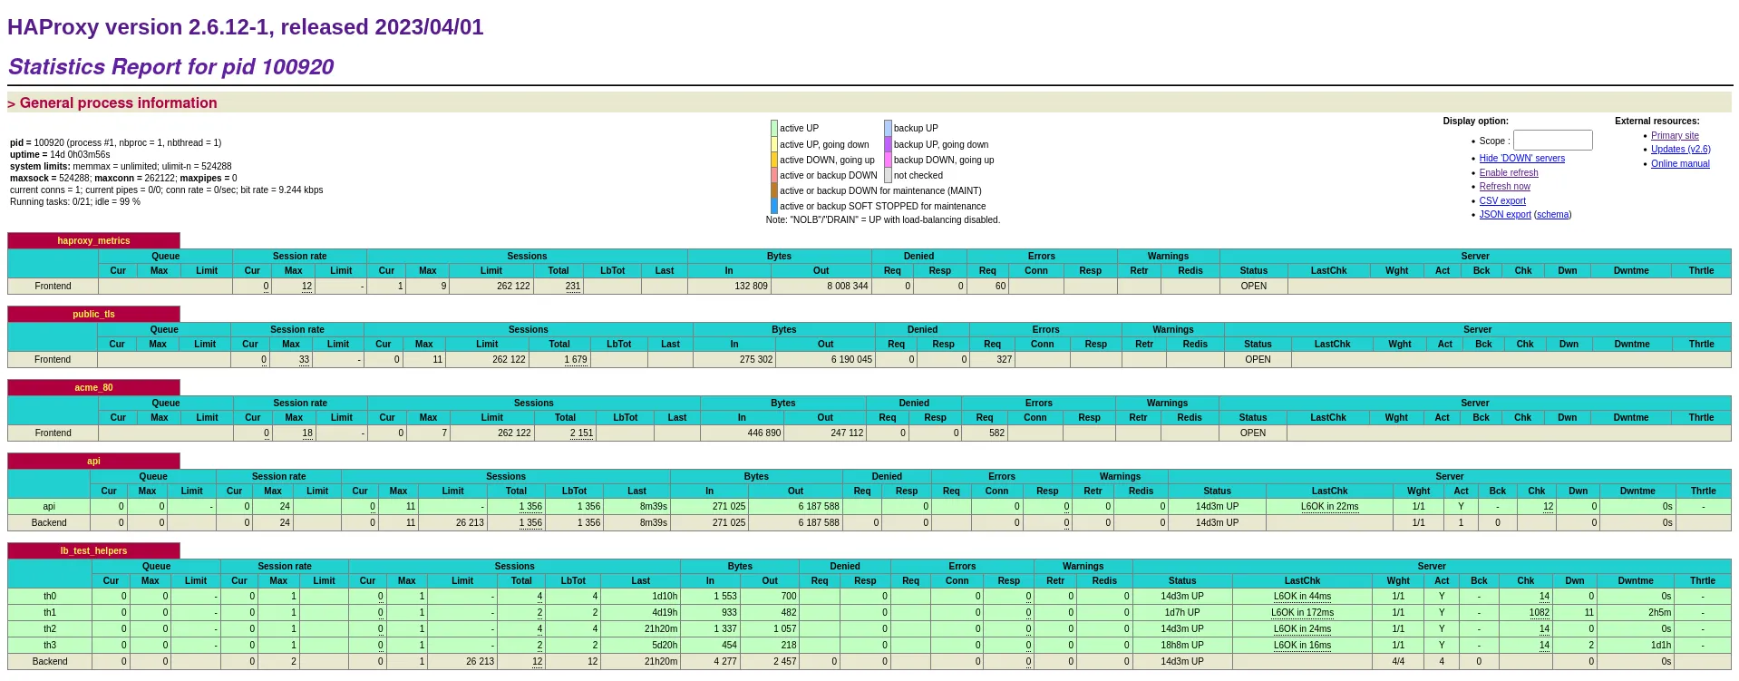Click the 'L6OK in 22ms' LastChk cell
The width and height of the screenshot is (1739, 681).
pos(1329,507)
